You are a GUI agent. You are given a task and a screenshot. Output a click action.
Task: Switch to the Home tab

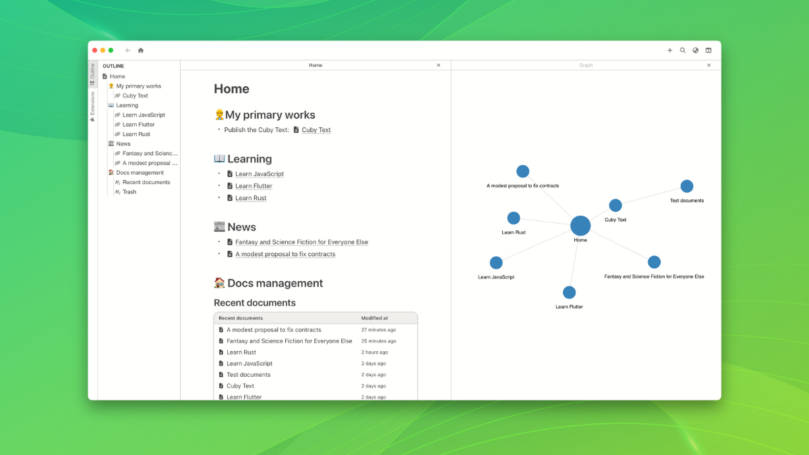pos(316,65)
